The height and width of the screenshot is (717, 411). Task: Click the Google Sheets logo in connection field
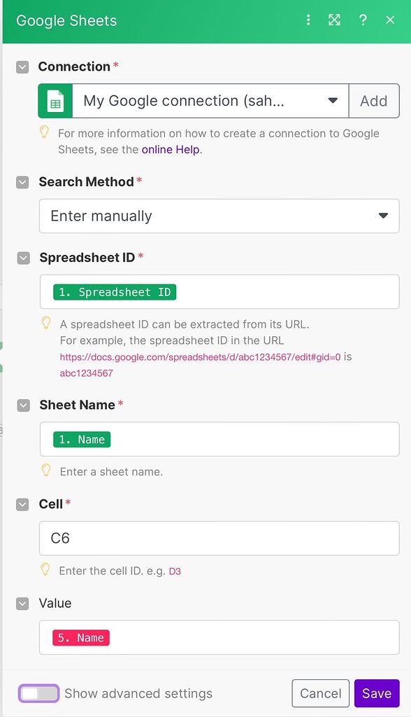pyautogui.click(x=55, y=101)
